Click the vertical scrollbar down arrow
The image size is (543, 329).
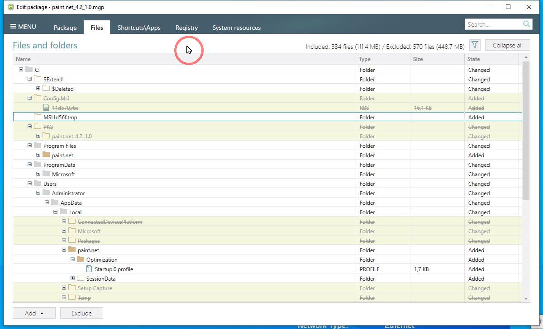tap(526, 298)
